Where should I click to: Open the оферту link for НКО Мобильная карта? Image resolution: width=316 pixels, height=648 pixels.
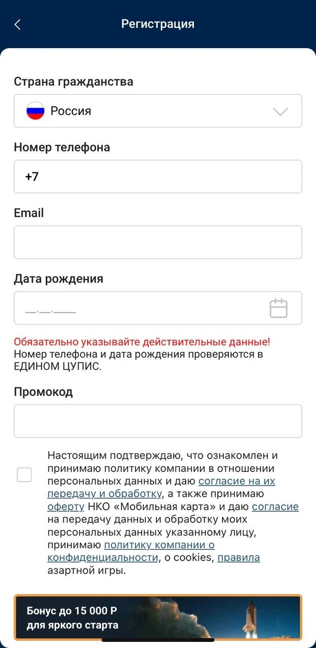tap(64, 506)
